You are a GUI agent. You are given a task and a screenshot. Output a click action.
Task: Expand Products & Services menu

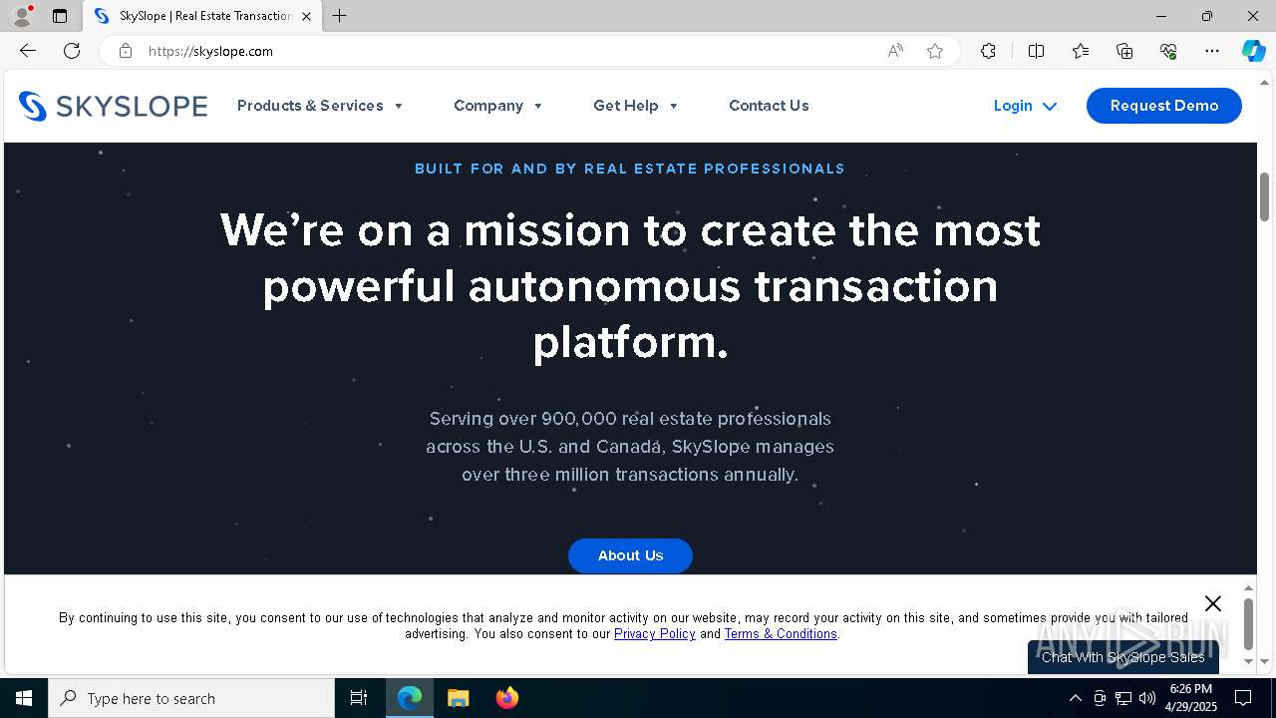point(320,106)
